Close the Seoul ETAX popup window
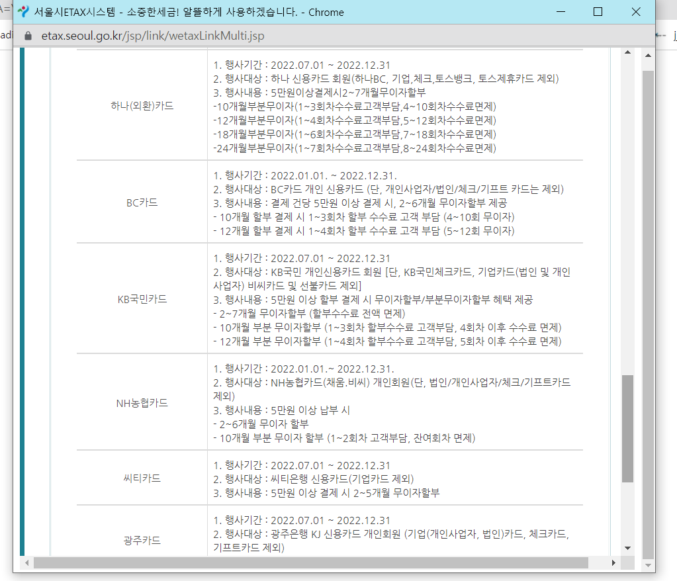Viewport: 677px width, 581px height. point(636,12)
